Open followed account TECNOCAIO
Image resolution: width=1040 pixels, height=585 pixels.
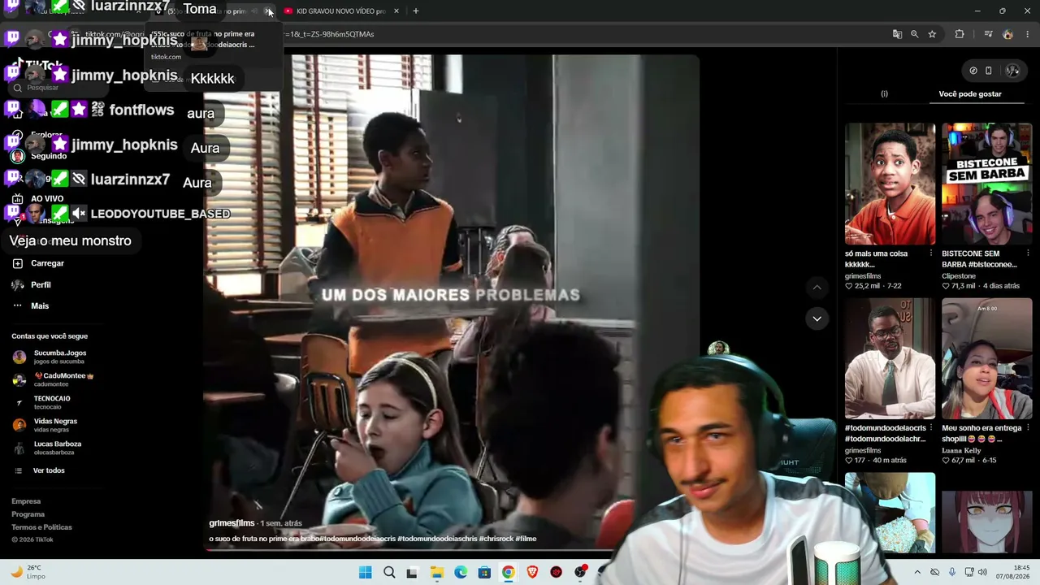(x=41, y=402)
